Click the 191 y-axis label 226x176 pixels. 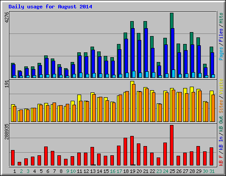click(x=7, y=84)
